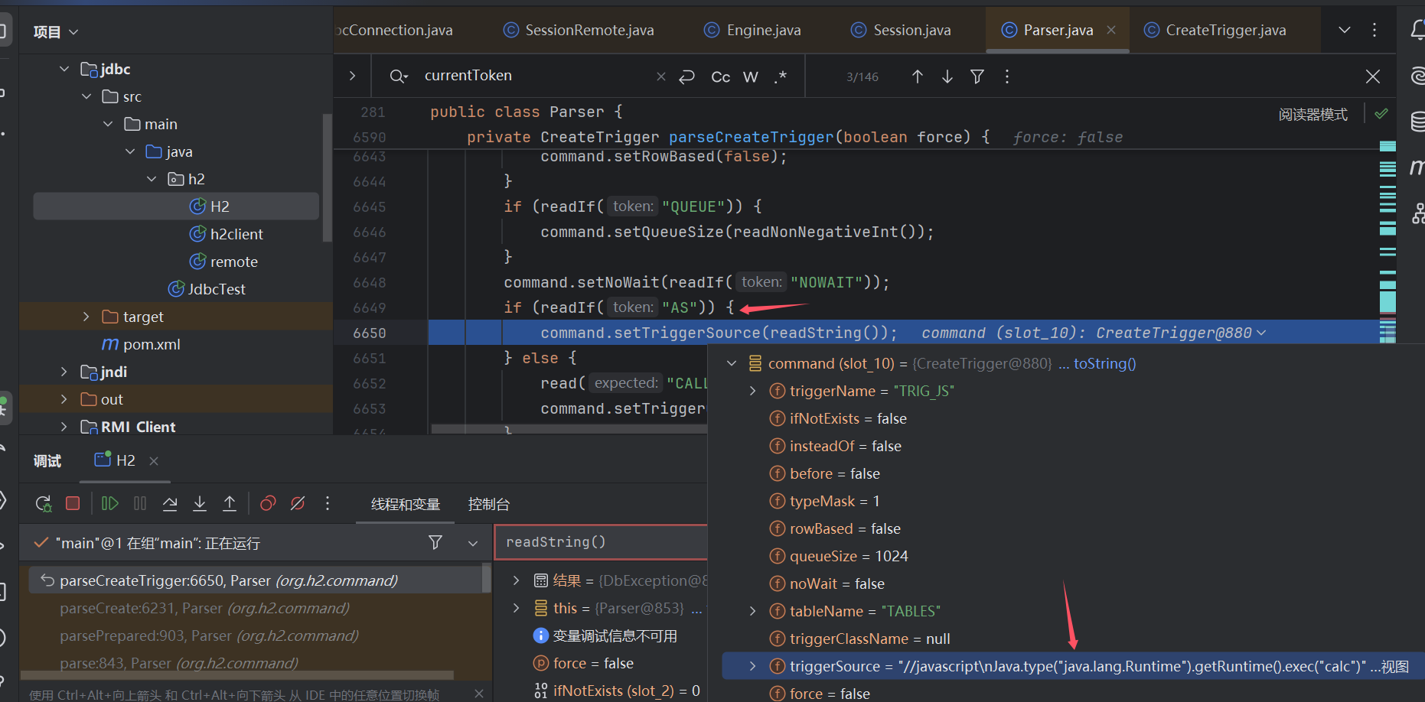Step into the method call
1425x702 pixels.
pyautogui.click(x=200, y=503)
